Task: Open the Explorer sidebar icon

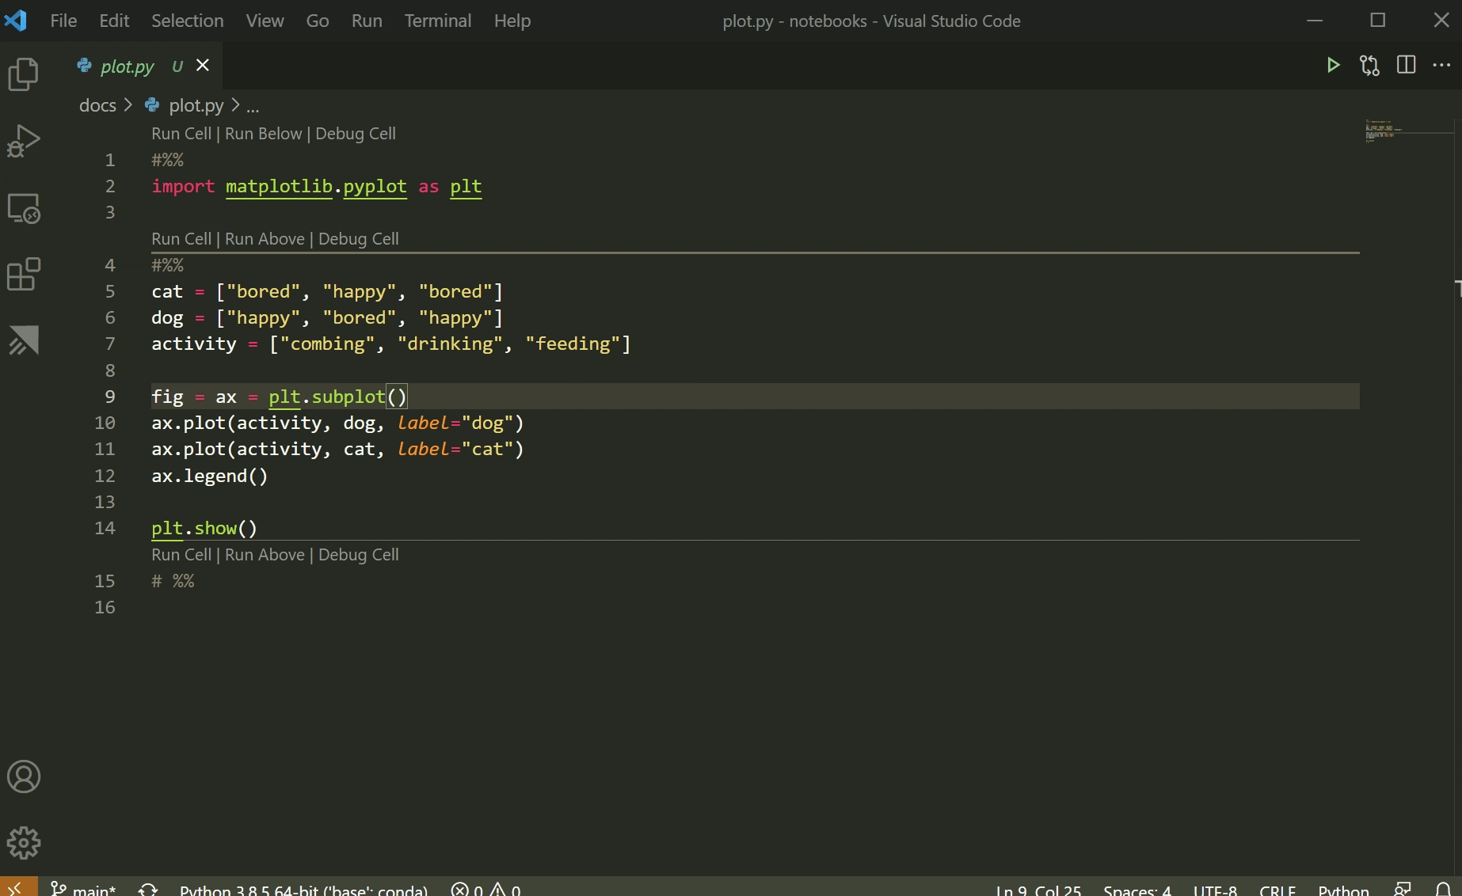Action: point(24,74)
